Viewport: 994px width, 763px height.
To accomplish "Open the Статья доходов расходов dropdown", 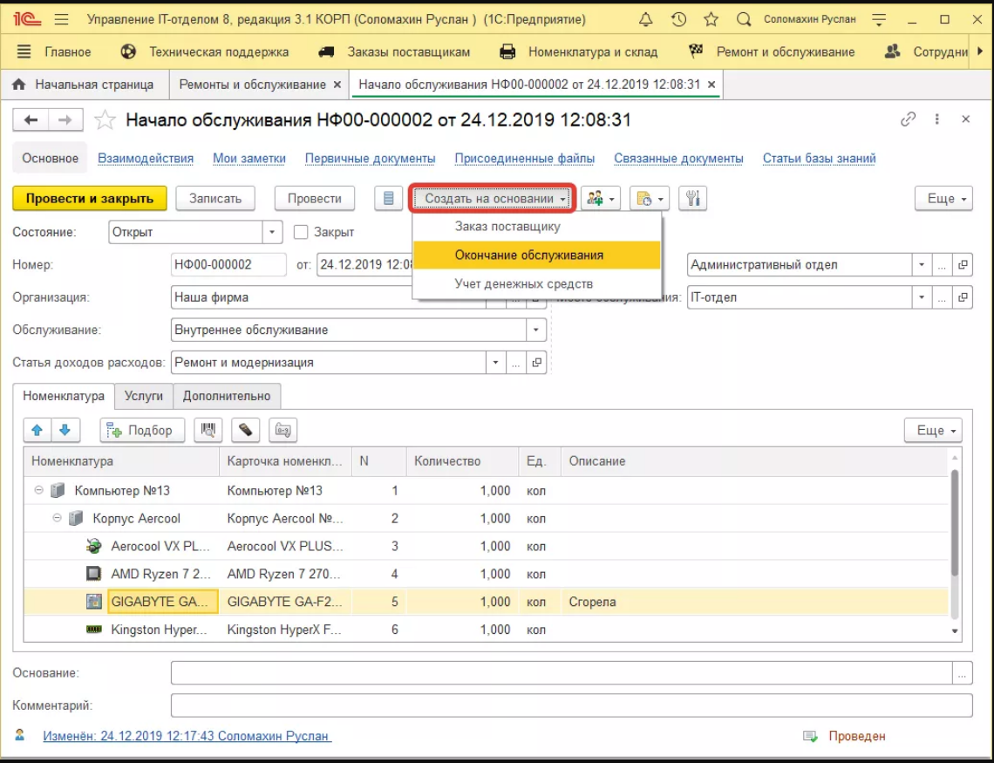I will coord(495,363).
